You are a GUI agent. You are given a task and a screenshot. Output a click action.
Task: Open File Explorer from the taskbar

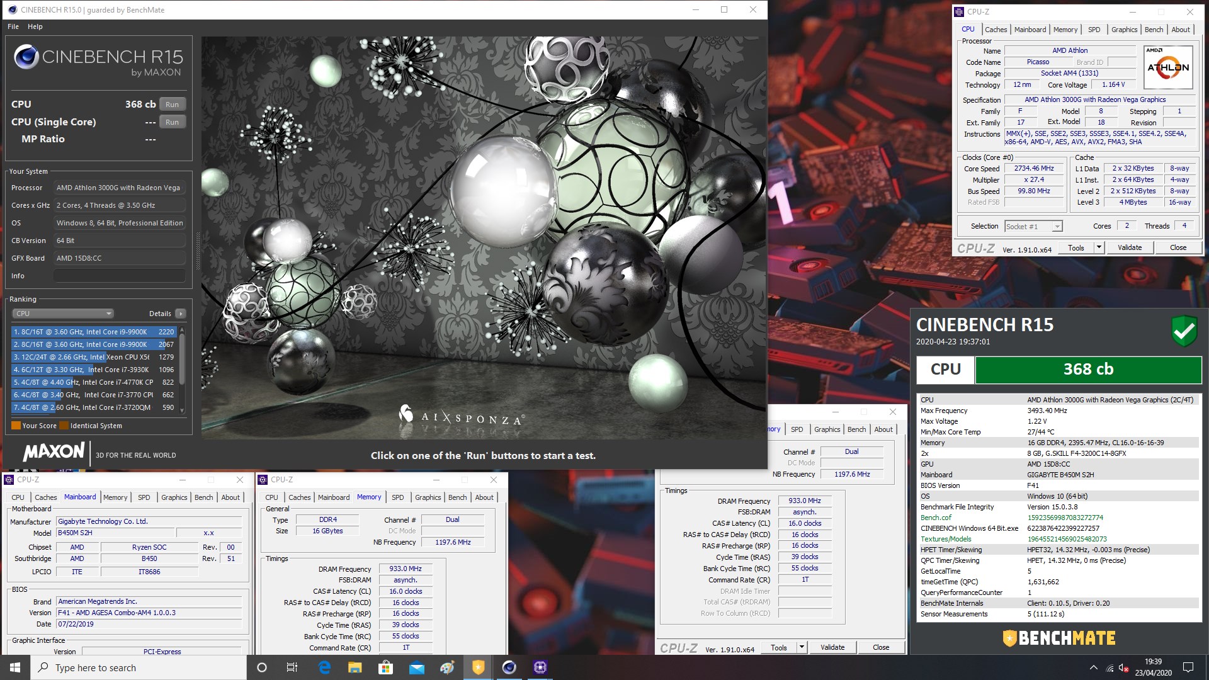(x=355, y=667)
